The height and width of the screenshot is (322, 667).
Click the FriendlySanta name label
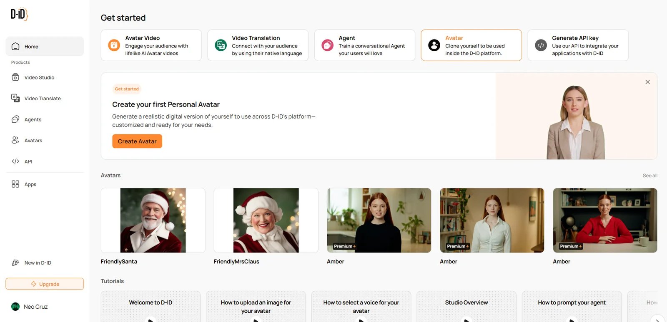(119, 262)
